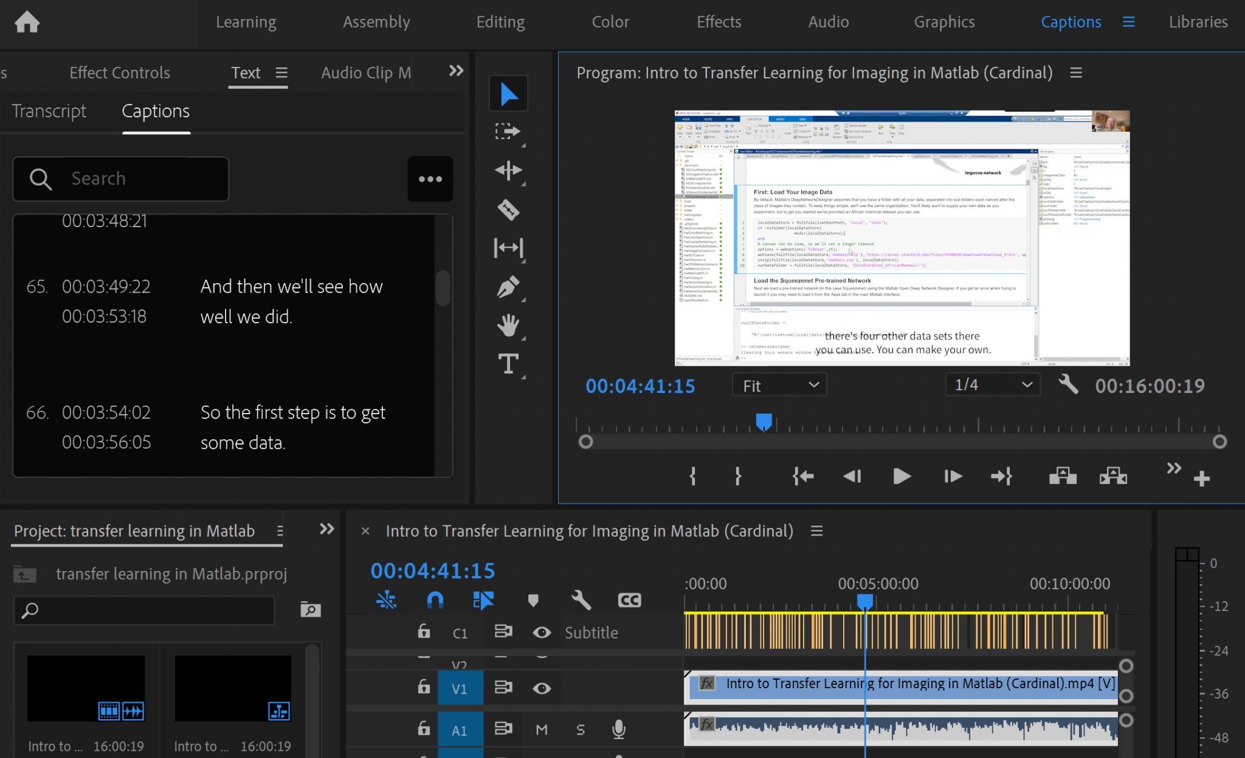
Task: Hide the Subtitle track with eye icon
Action: (542, 632)
